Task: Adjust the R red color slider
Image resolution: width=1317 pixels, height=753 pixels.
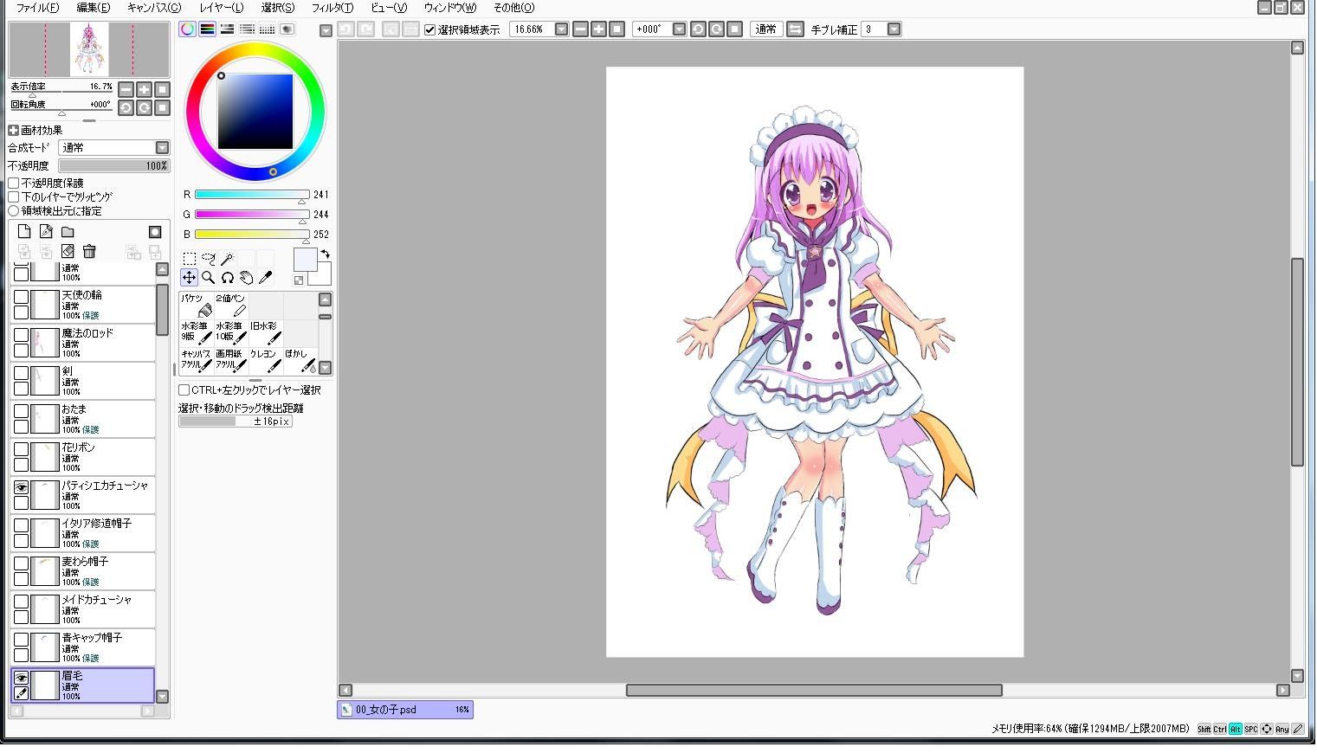Action: pos(252,195)
